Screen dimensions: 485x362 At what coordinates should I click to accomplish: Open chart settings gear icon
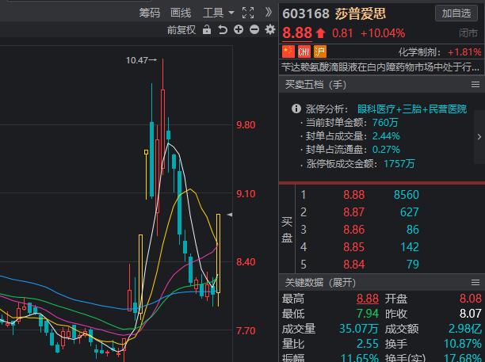(x=270, y=29)
